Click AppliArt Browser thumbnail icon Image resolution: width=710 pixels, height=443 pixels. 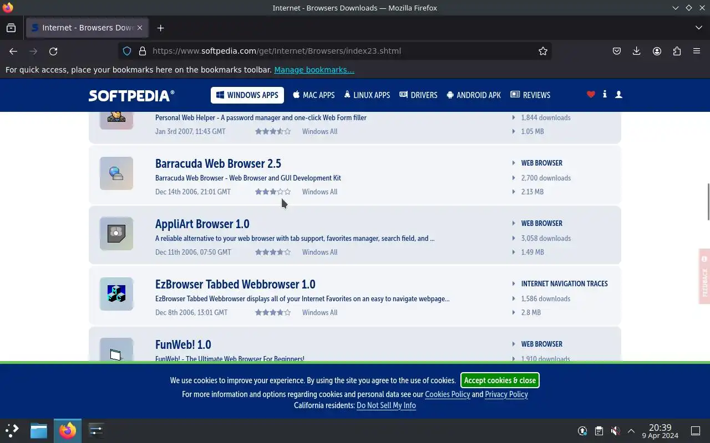click(x=116, y=234)
